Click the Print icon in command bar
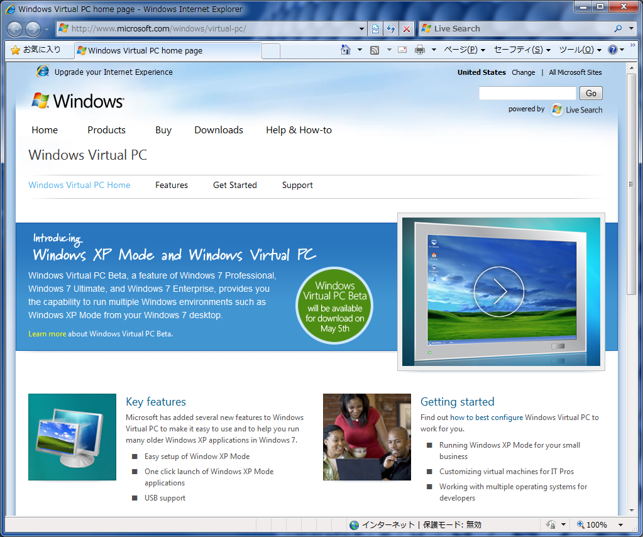This screenshot has height=537, width=643. click(x=420, y=50)
